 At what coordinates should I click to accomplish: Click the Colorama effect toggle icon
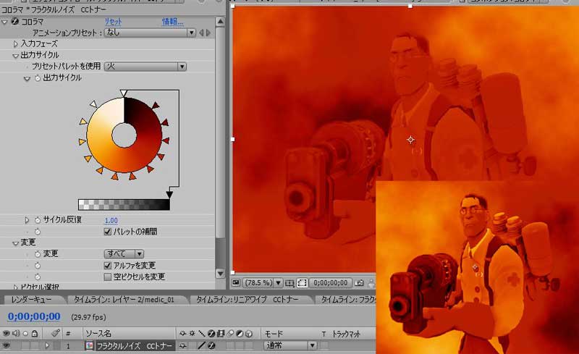tap(15, 22)
